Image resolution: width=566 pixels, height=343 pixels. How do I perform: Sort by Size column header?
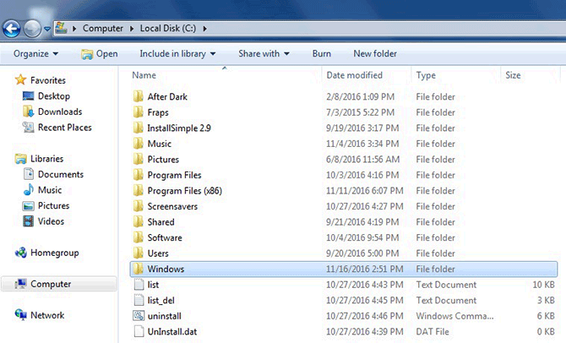[513, 75]
